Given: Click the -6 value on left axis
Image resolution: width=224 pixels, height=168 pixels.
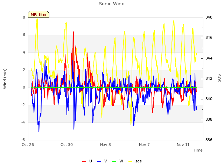Looking at the screenshot, I should click(x=23, y=140).
